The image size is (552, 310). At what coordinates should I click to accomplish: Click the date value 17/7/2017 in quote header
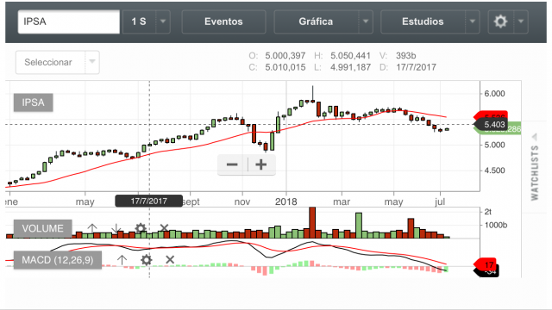pos(416,67)
